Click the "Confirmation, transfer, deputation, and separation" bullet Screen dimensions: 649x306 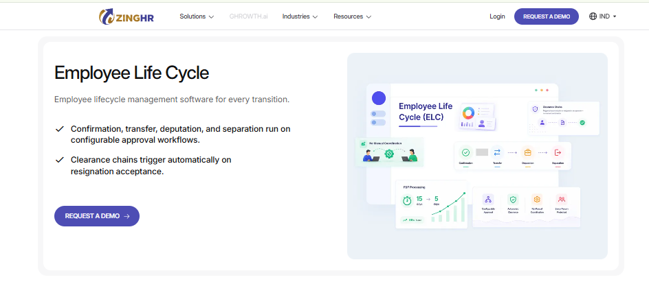click(x=180, y=134)
